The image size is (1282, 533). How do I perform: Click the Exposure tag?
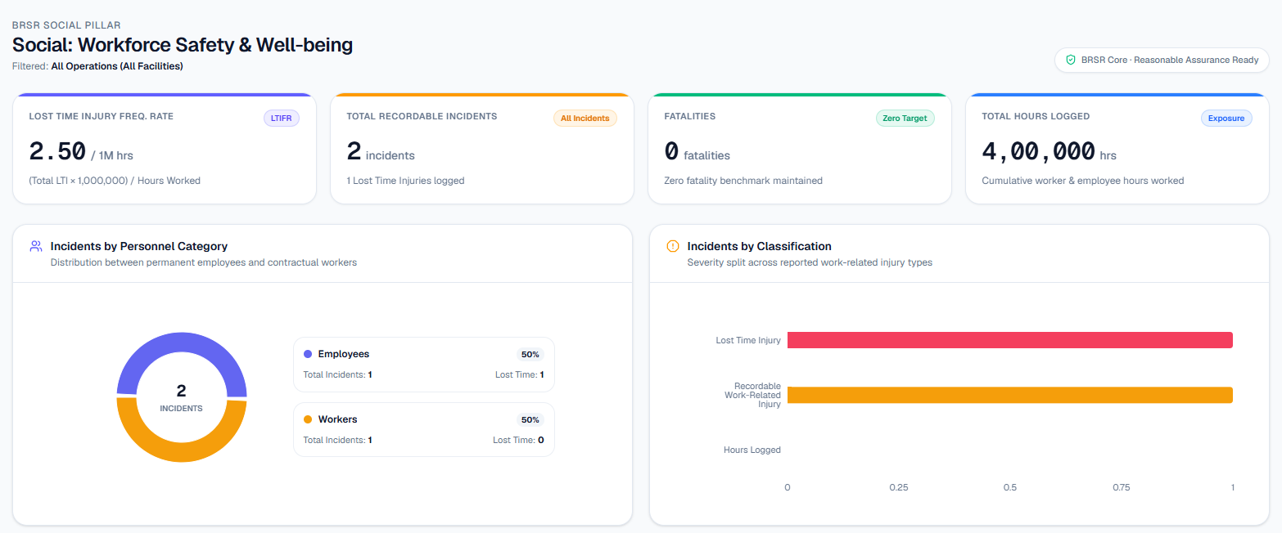click(x=1226, y=119)
